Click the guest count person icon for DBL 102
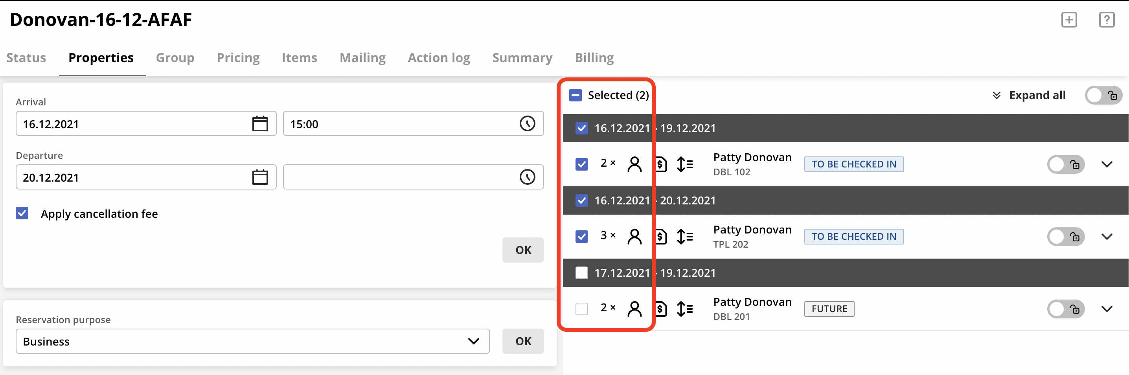 [634, 164]
